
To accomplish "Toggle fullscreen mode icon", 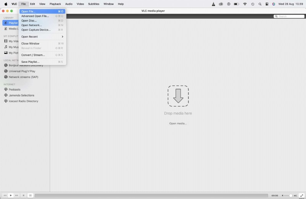I will coord(301,195).
